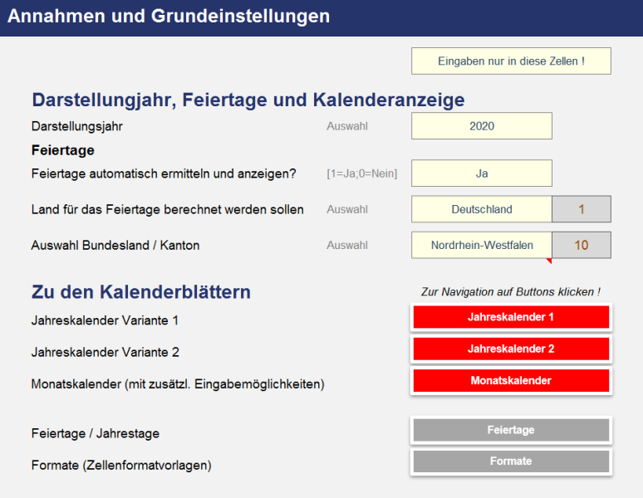
Task: Click the 'Auswahl Bundesland / Kanton' label
Action: coord(115,246)
